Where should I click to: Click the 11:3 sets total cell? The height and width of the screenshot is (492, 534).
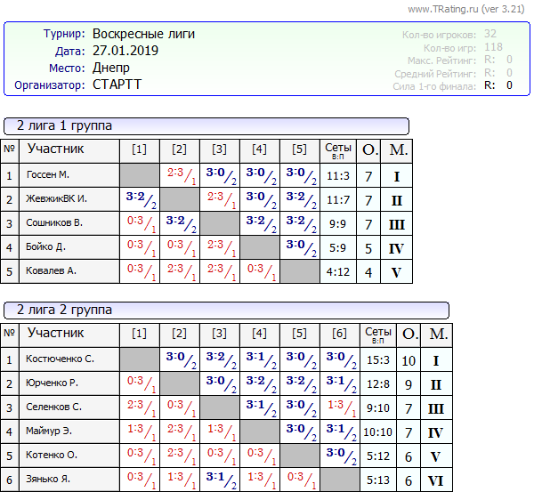point(337,175)
